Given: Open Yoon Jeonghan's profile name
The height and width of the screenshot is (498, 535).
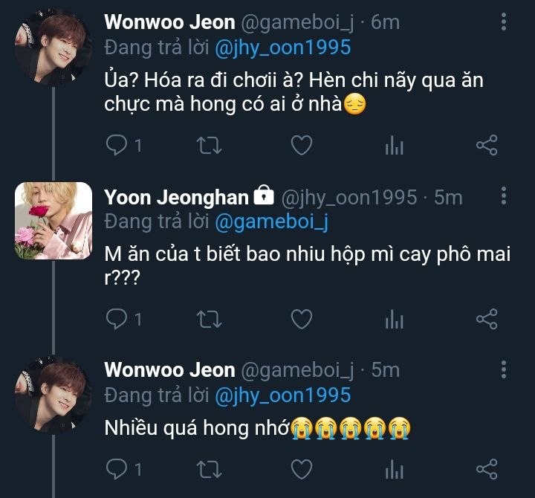Looking at the screenshot, I should pyautogui.click(x=176, y=197).
